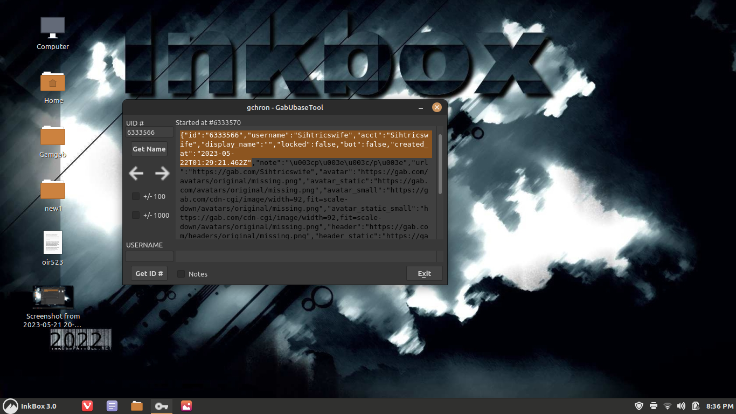Launch Vivaldi browser from taskbar
This screenshot has width=736, height=414.
[x=87, y=406]
